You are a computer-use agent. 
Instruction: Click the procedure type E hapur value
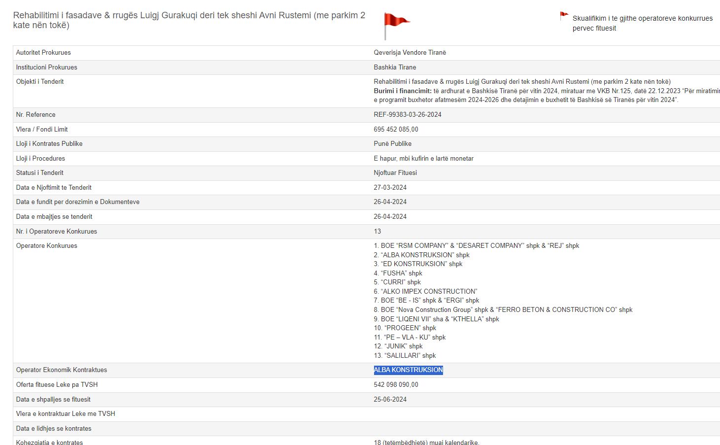(423, 159)
